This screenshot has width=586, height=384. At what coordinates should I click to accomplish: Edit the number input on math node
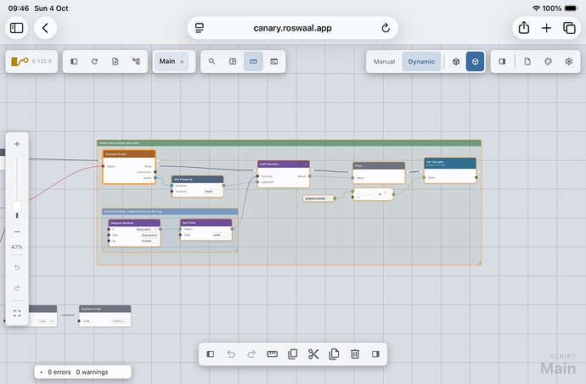coord(364,197)
